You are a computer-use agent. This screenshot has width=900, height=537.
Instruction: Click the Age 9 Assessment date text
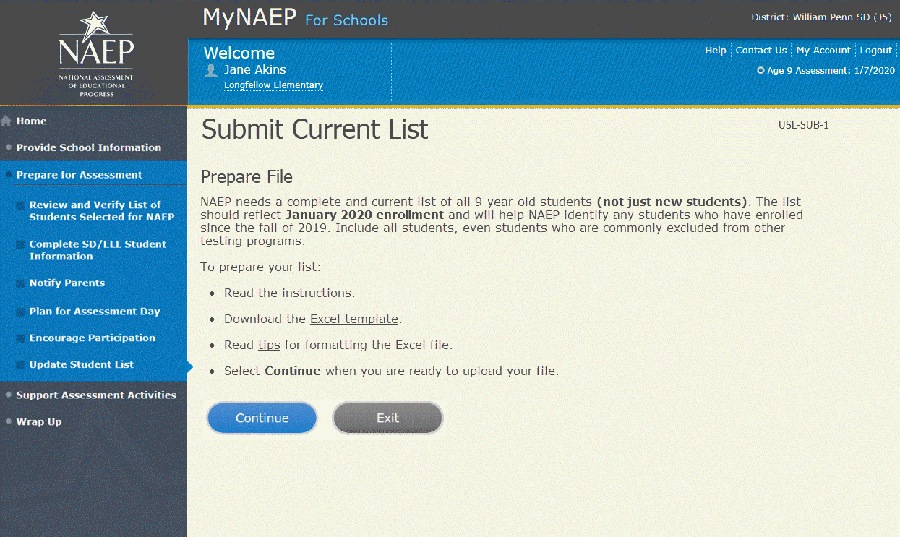pos(831,71)
